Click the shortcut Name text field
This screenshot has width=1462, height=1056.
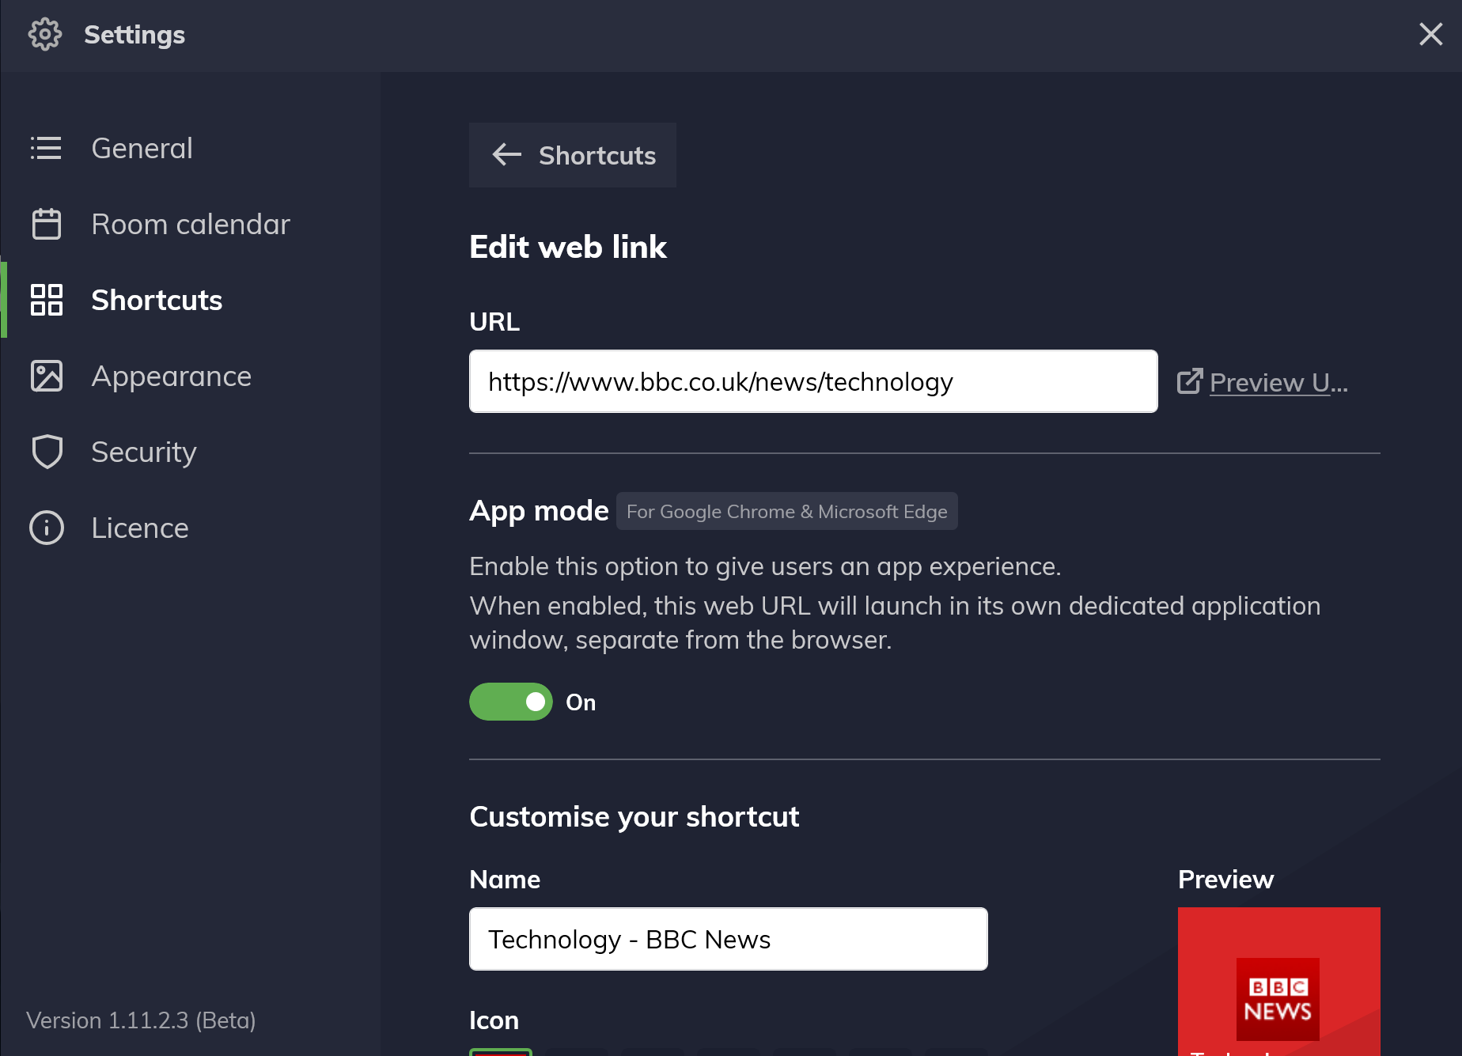point(728,939)
